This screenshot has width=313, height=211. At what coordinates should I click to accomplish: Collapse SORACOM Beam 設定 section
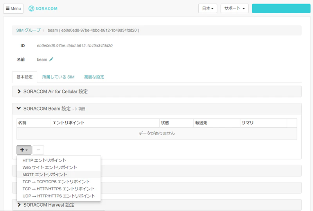(157, 109)
